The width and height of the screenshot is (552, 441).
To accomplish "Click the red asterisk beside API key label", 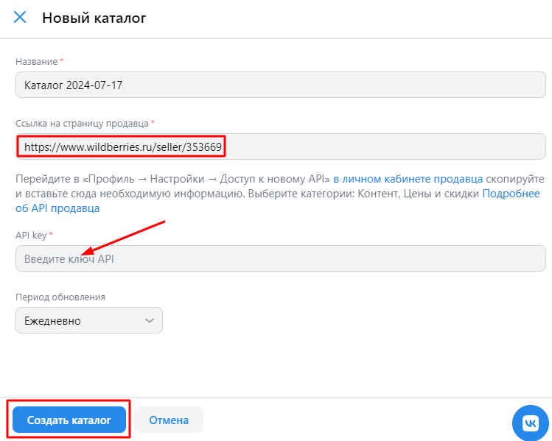I will tap(52, 234).
